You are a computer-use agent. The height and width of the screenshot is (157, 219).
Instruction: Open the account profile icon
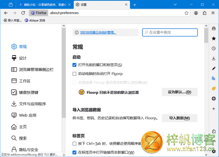196,13
